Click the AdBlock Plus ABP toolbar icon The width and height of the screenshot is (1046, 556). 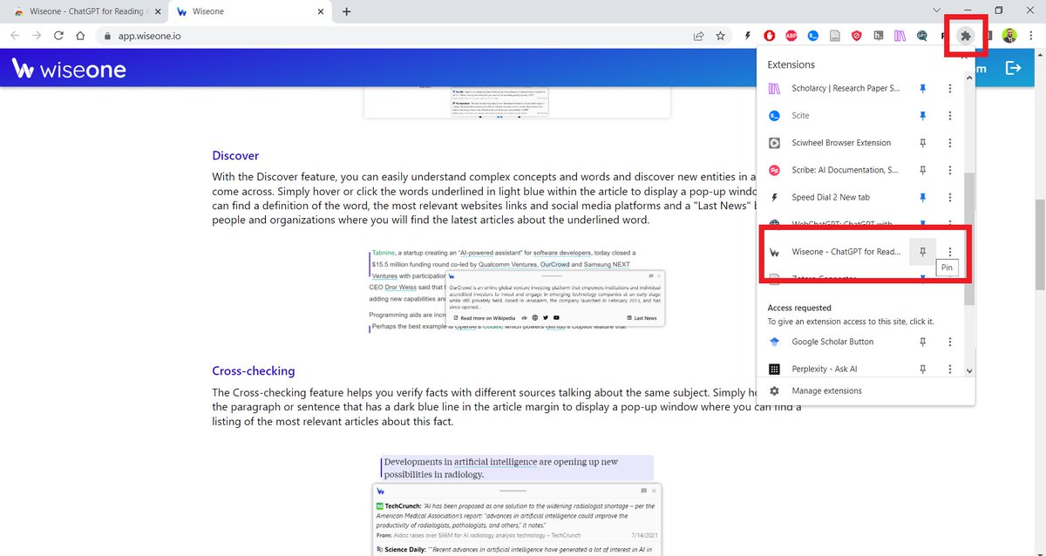(791, 36)
